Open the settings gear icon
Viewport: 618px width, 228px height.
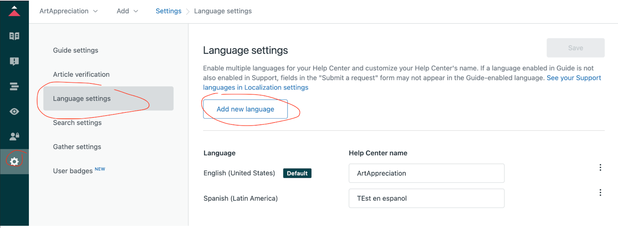point(14,161)
